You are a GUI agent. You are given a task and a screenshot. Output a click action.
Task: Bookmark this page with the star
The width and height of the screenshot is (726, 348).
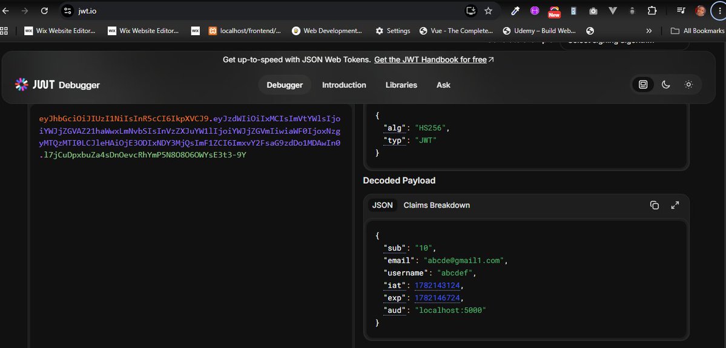coord(488,11)
